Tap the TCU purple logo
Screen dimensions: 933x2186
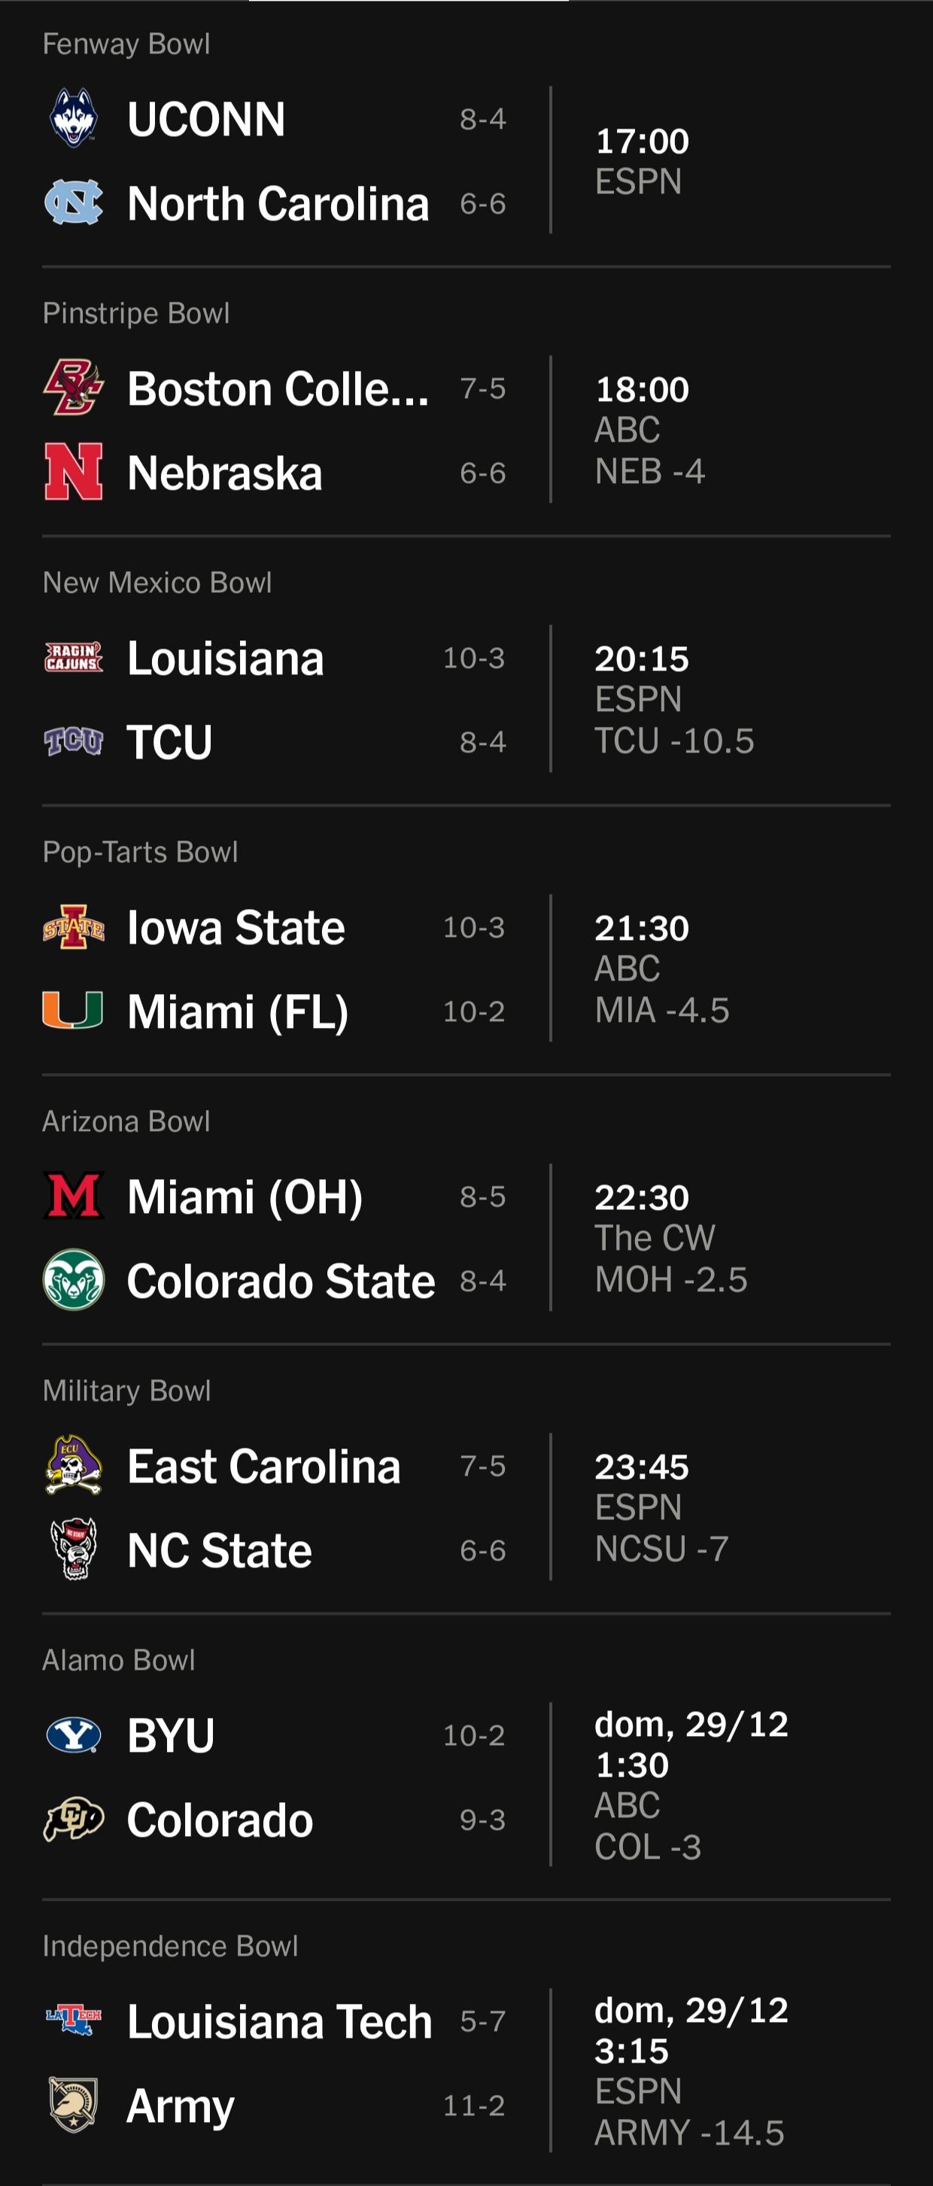click(x=74, y=740)
